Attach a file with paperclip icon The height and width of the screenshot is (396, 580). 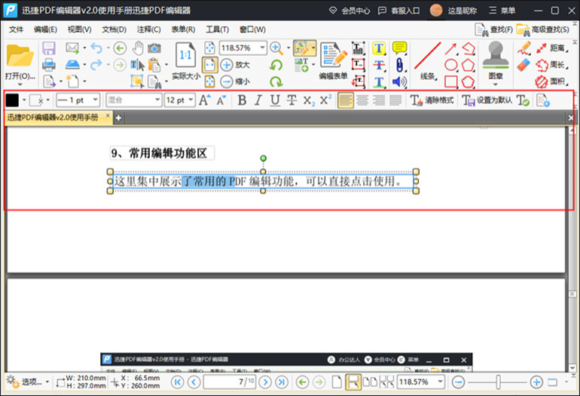coord(399,65)
